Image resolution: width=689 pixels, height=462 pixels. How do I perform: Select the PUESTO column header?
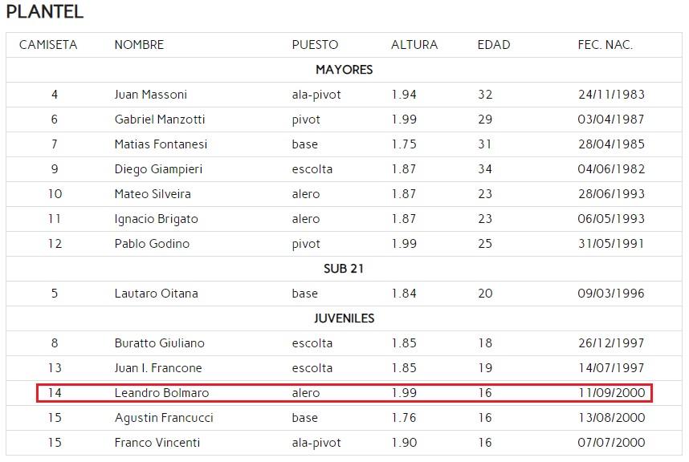315,45
